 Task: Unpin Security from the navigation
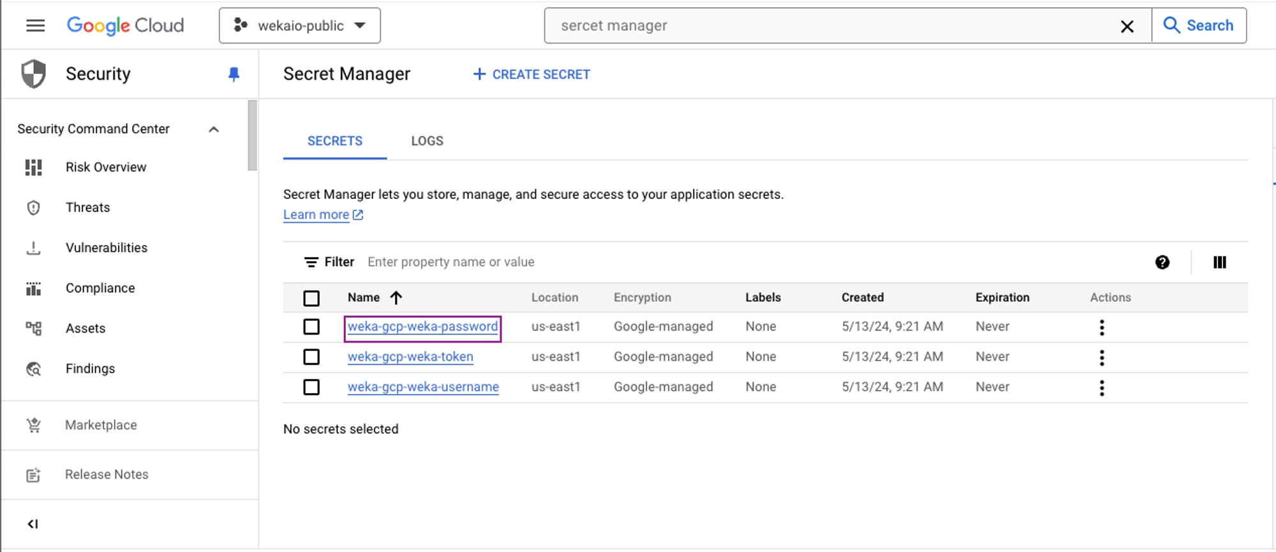coord(234,74)
